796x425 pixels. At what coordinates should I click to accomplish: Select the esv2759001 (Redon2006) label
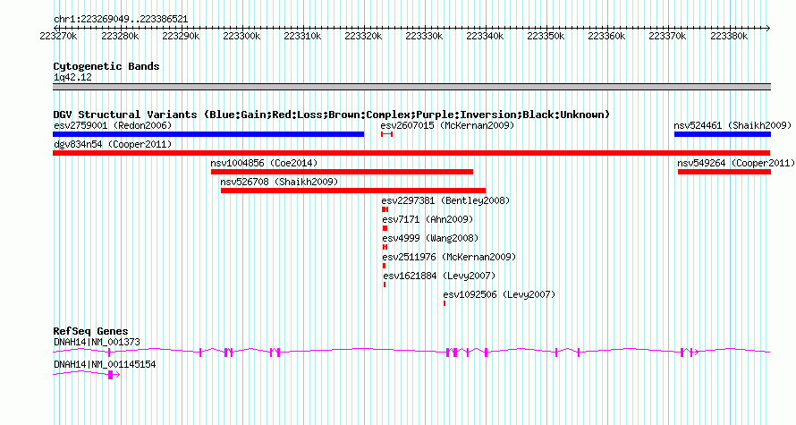coord(113,125)
